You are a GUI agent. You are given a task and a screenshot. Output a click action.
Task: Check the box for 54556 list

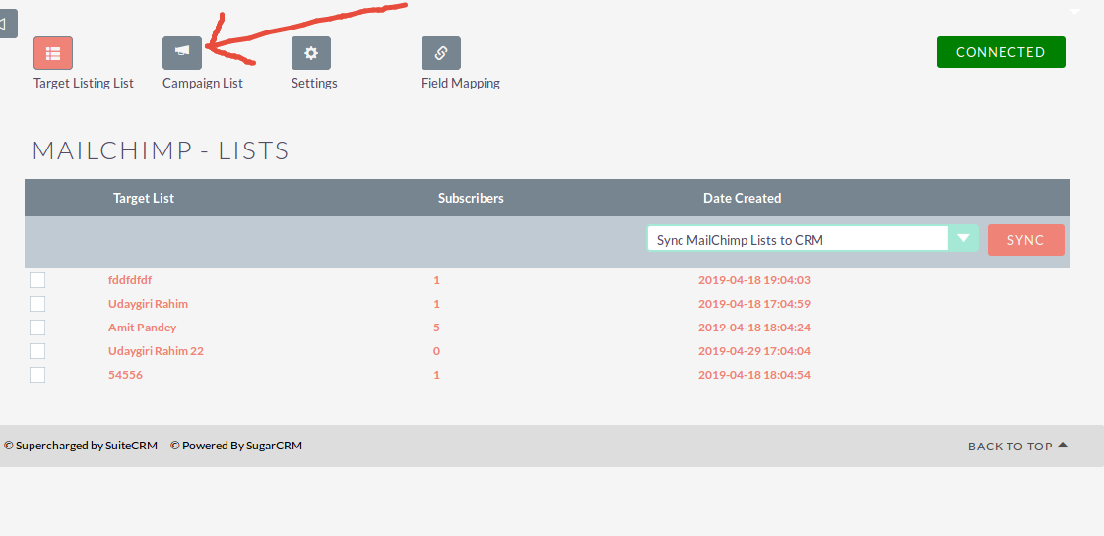[37, 374]
